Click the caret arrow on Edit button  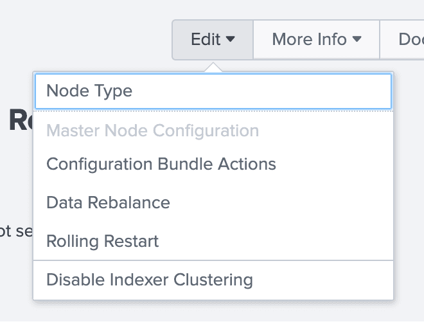(230, 39)
